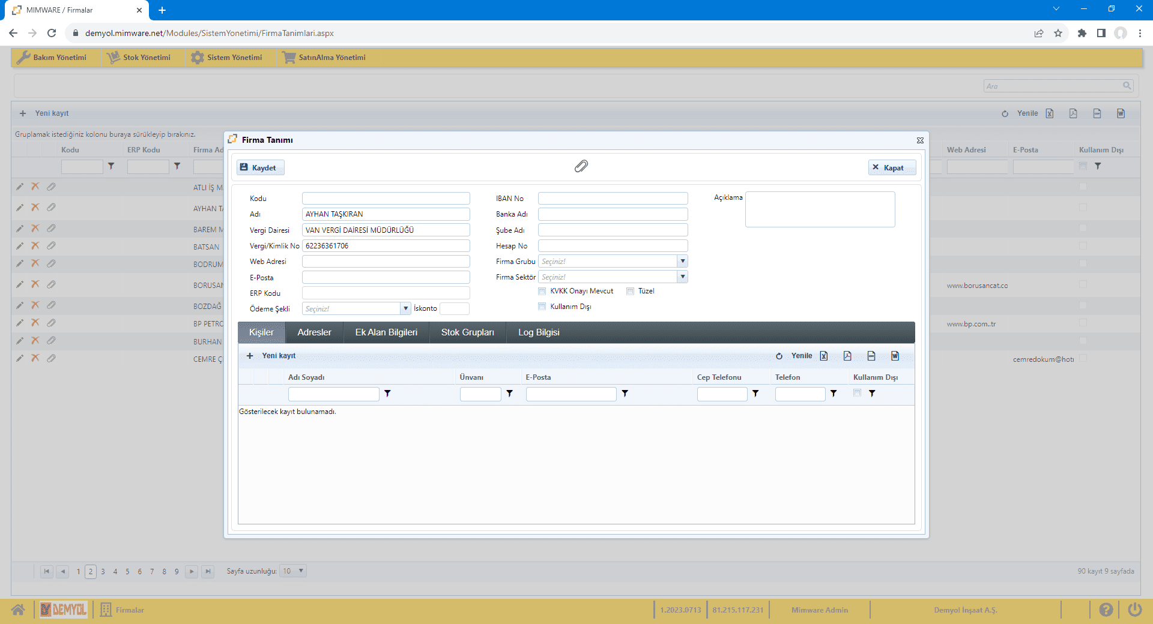Check the Tüzel checkbox
The image size is (1153, 624).
click(630, 291)
